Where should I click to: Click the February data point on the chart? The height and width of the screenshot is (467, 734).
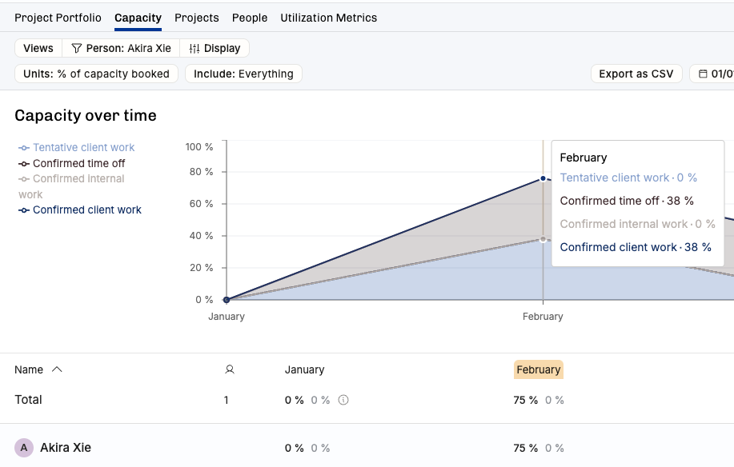(543, 178)
